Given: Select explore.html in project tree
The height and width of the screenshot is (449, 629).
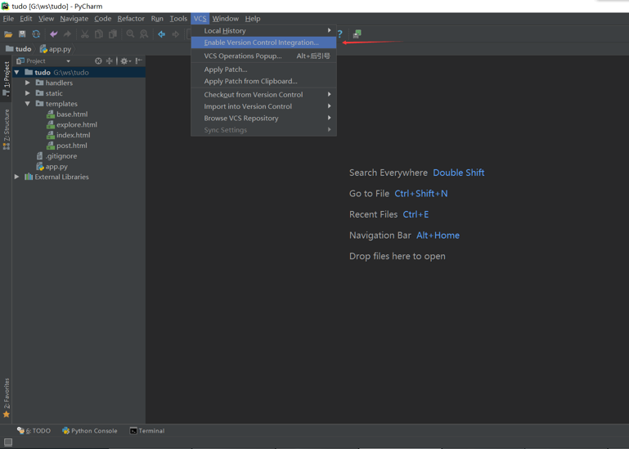Looking at the screenshot, I should tap(72, 125).
